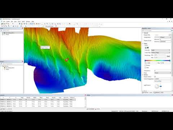
Task: Toggle the checkbox below Reverse
Action: (x=145, y=68)
